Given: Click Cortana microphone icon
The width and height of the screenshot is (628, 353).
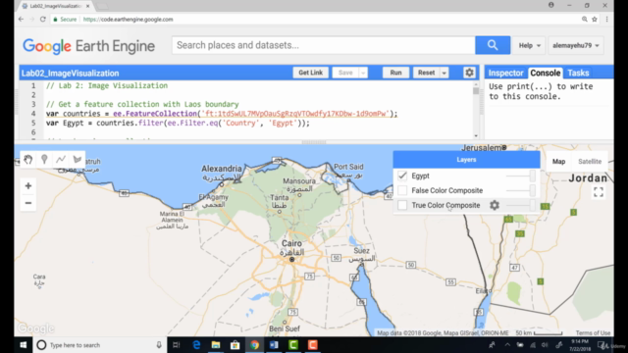Looking at the screenshot, I should pyautogui.click(x=159, y=345).
